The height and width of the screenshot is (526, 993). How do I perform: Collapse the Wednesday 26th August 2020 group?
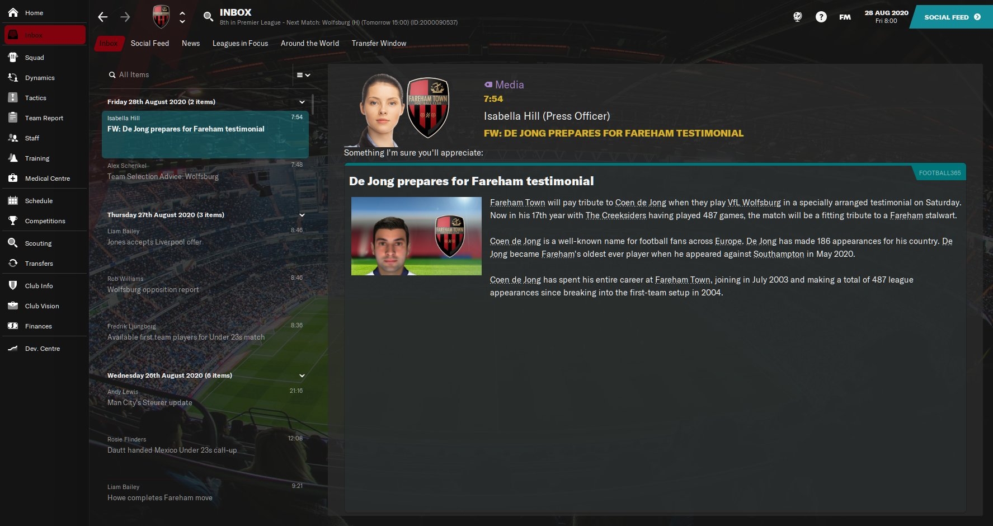pyautogui.click(x=302, y=375)
